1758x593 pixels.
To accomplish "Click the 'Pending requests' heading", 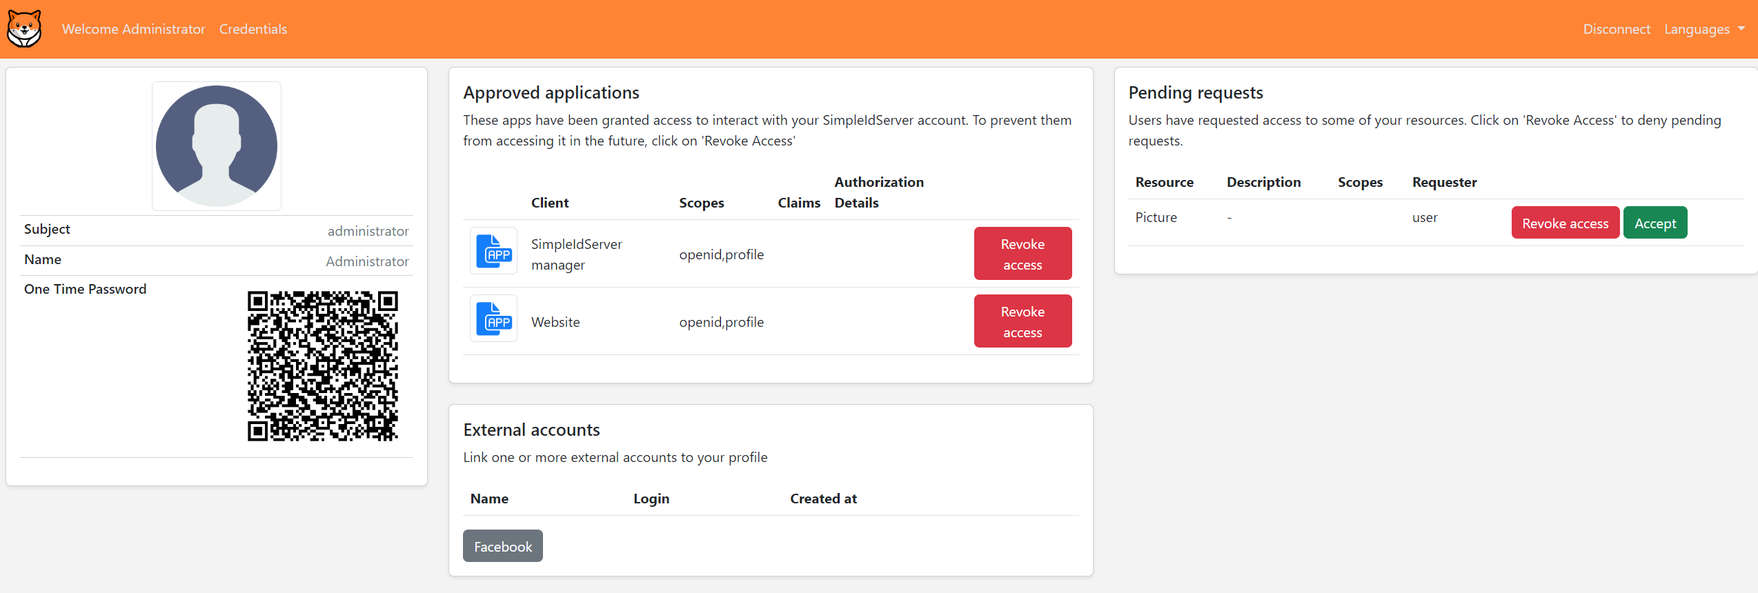I will (x=1196, y=92).
